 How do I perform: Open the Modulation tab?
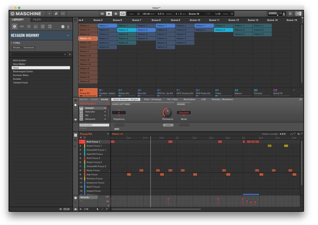(189, 100)
